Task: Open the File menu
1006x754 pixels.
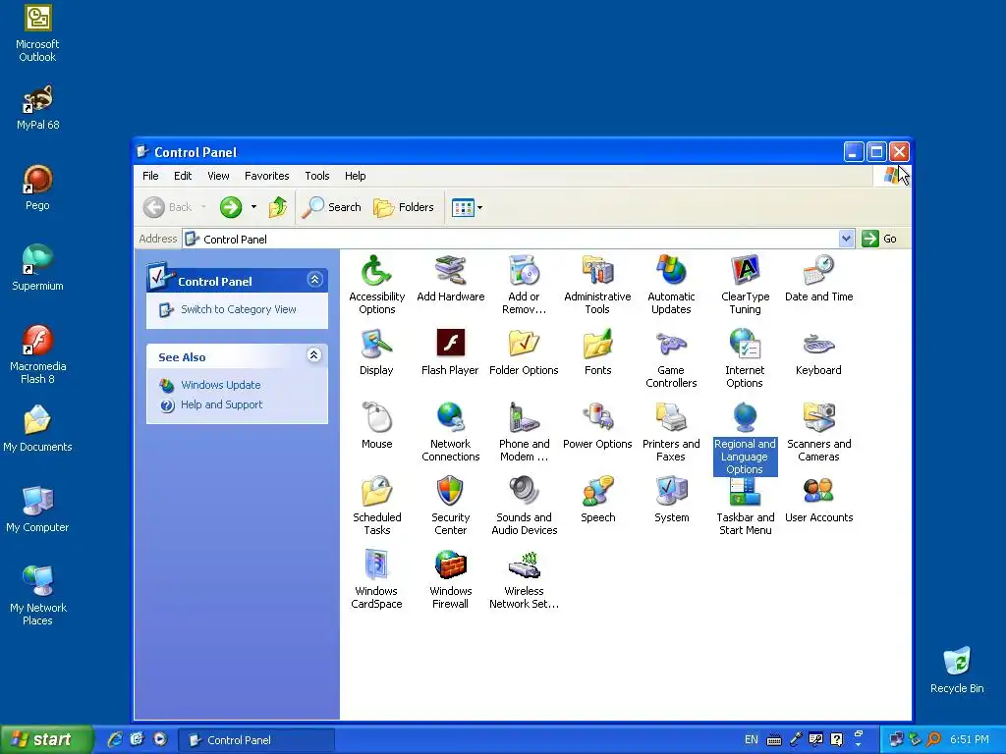Action: (x=150, y=176)
